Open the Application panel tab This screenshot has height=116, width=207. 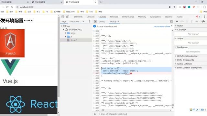point(155,17)
